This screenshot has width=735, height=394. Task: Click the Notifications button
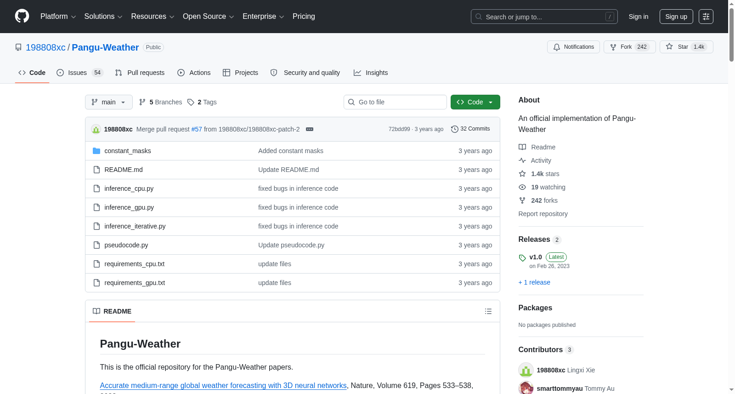point(573,47)
